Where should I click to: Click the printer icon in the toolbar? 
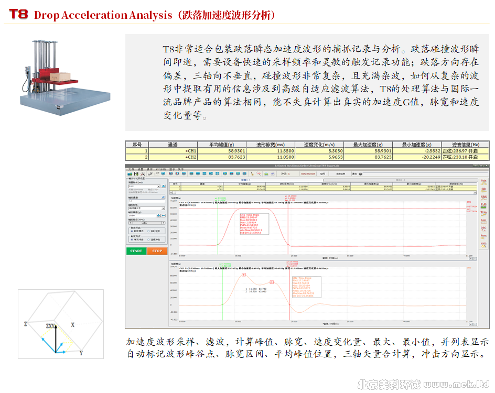click(266, 174)
